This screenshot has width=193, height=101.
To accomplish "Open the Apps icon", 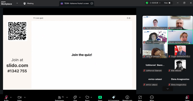I will tap(140, 97).
